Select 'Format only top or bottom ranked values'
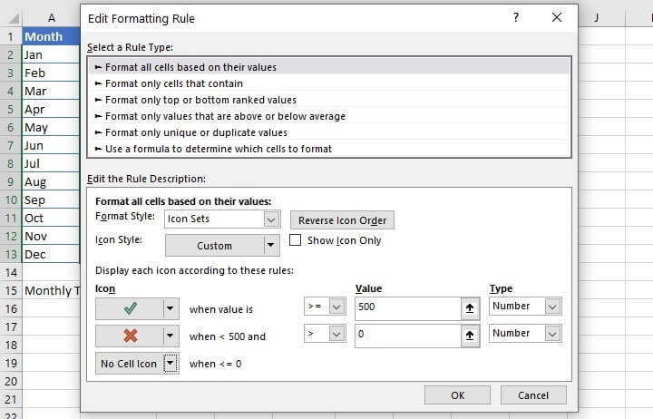 329,100
